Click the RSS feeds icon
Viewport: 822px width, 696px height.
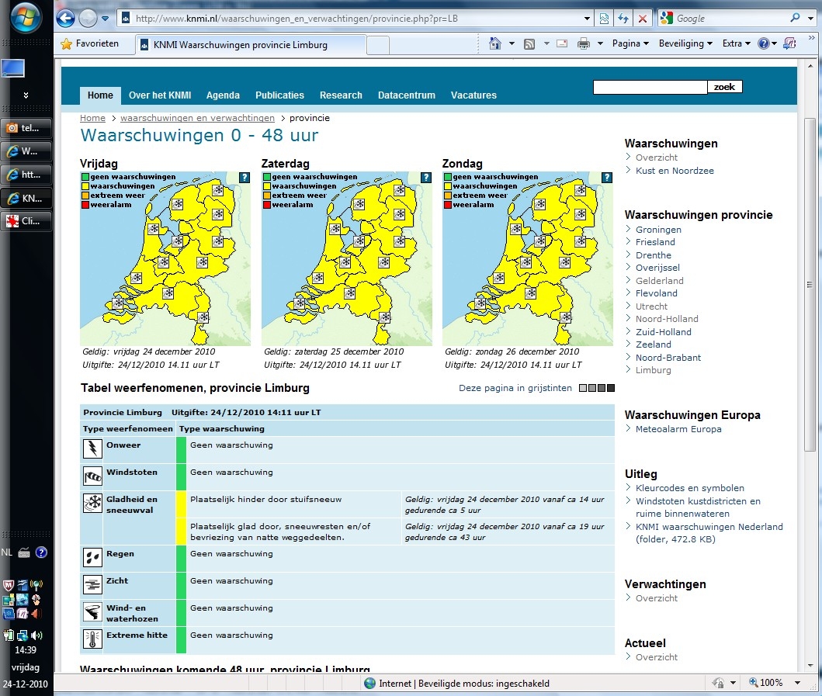(x=529, y=43)
